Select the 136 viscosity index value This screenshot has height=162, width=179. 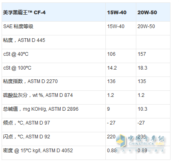click(x=111, y=81)
